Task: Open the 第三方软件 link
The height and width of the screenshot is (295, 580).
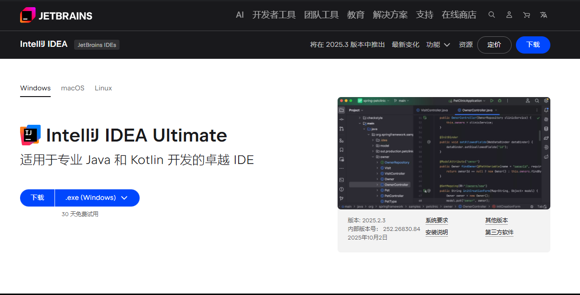Action: [499, 232]
